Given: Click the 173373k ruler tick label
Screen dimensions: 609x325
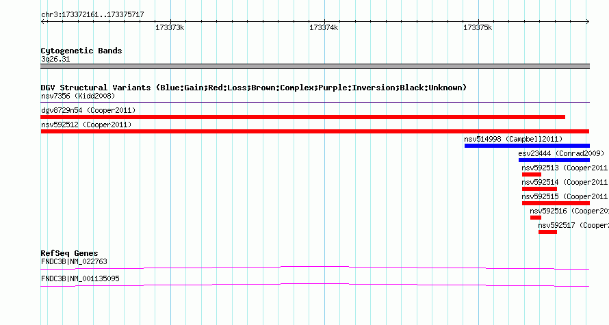Looking at the screenshot, I should point(170,28).
